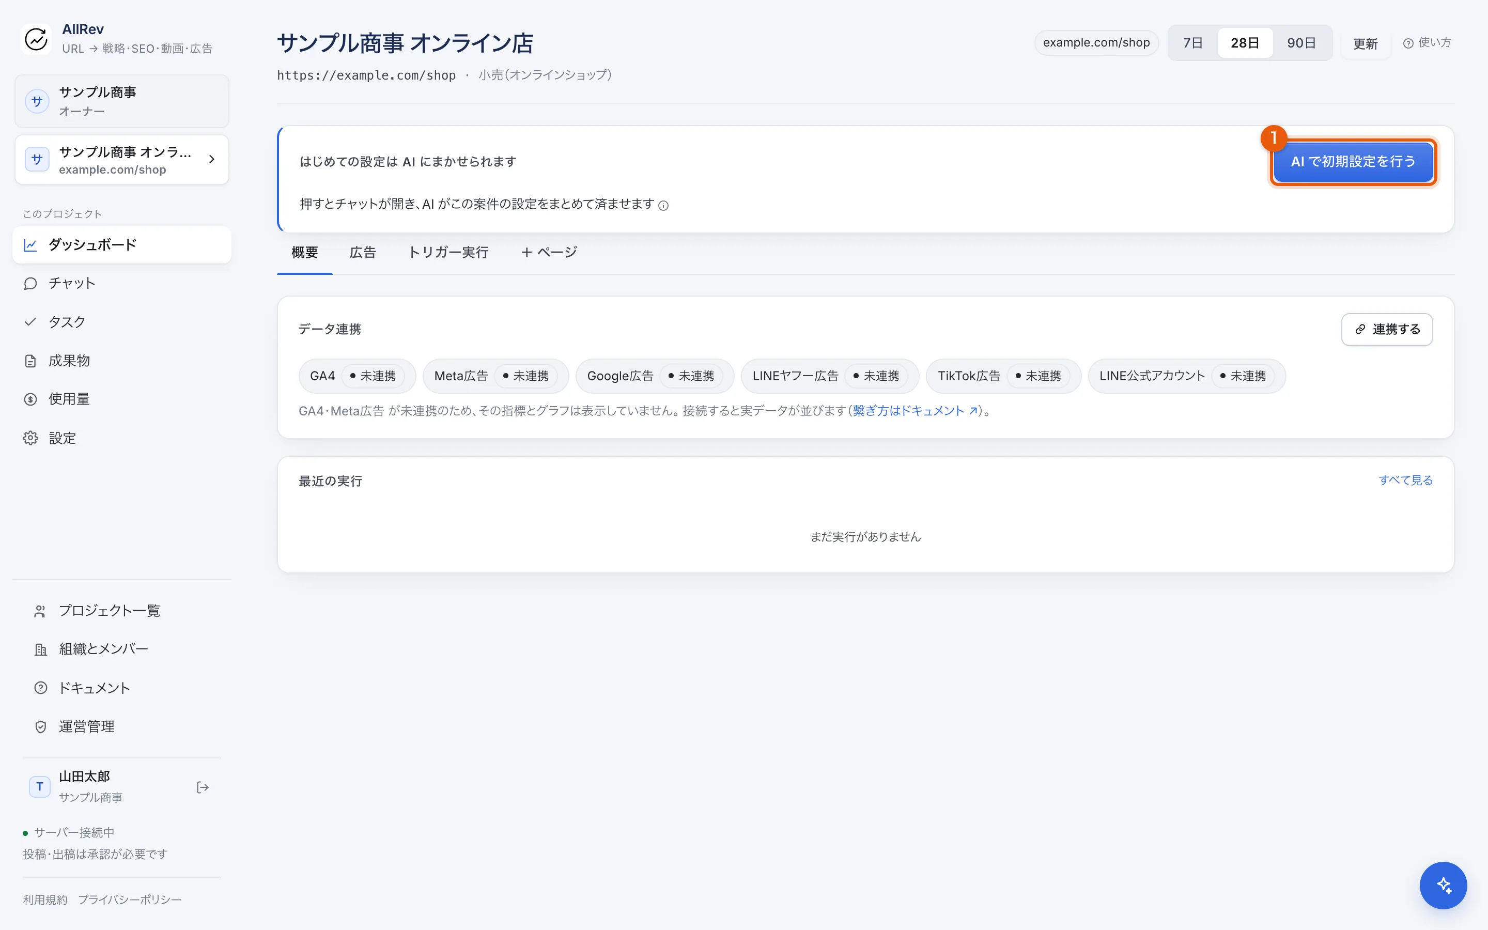Click the 連携する button
1488x930 pixels.
click(1387, 330)
